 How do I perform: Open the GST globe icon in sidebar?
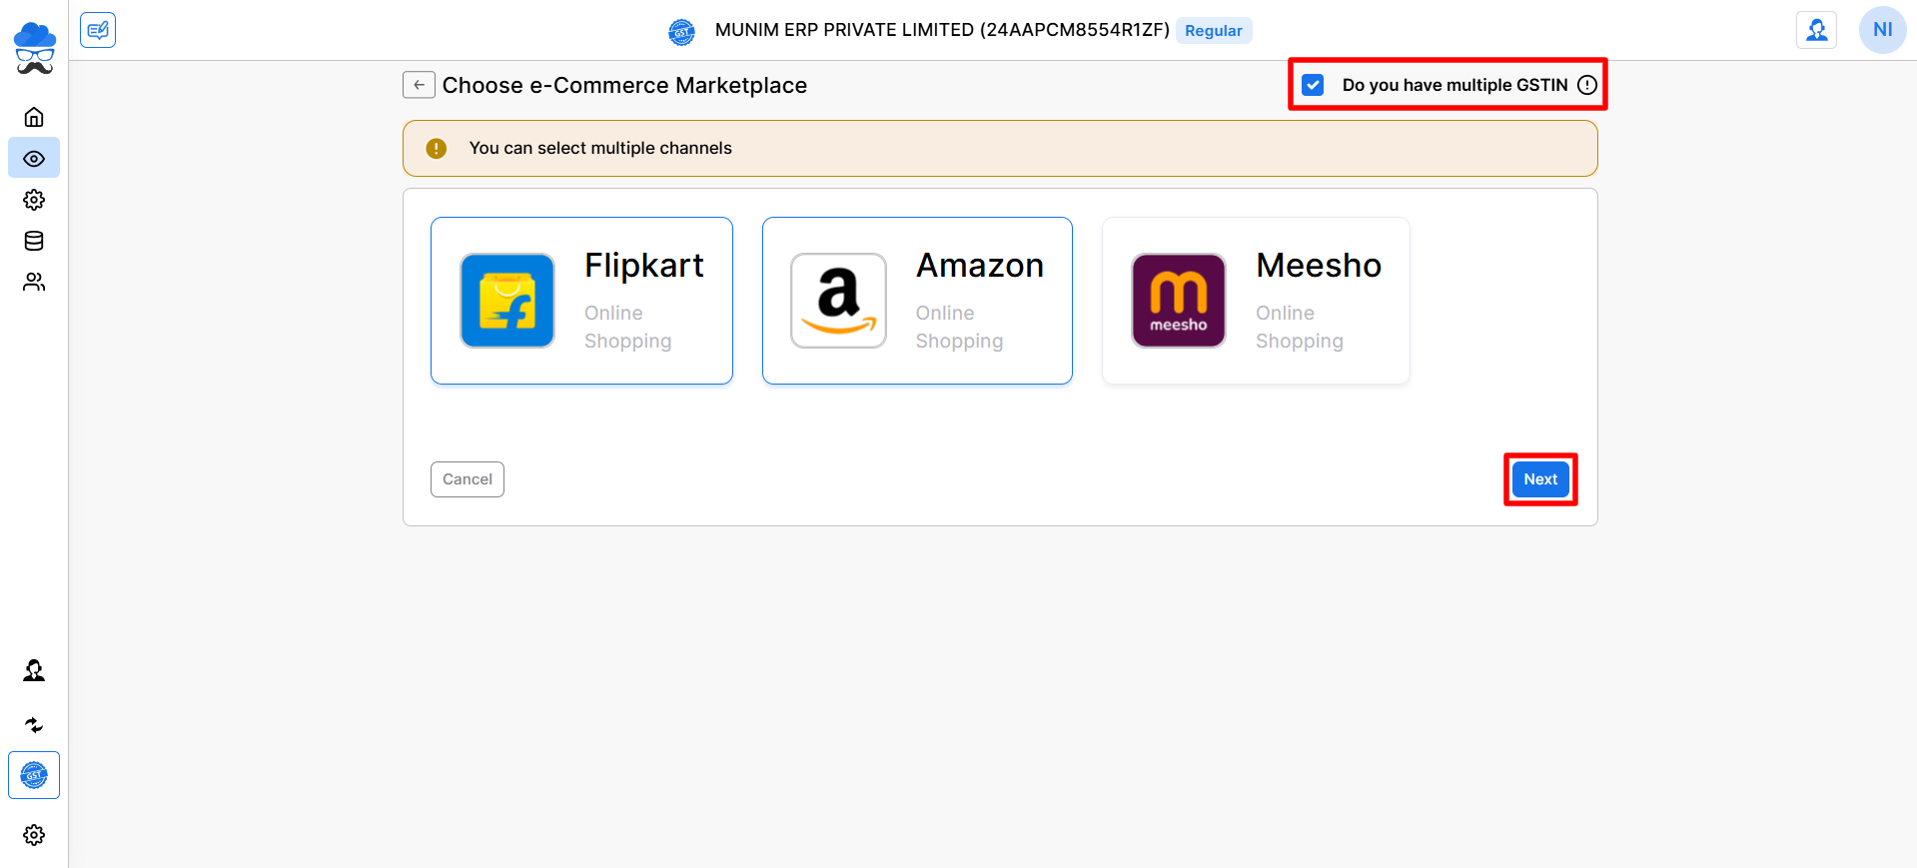(x=34, y=775)
